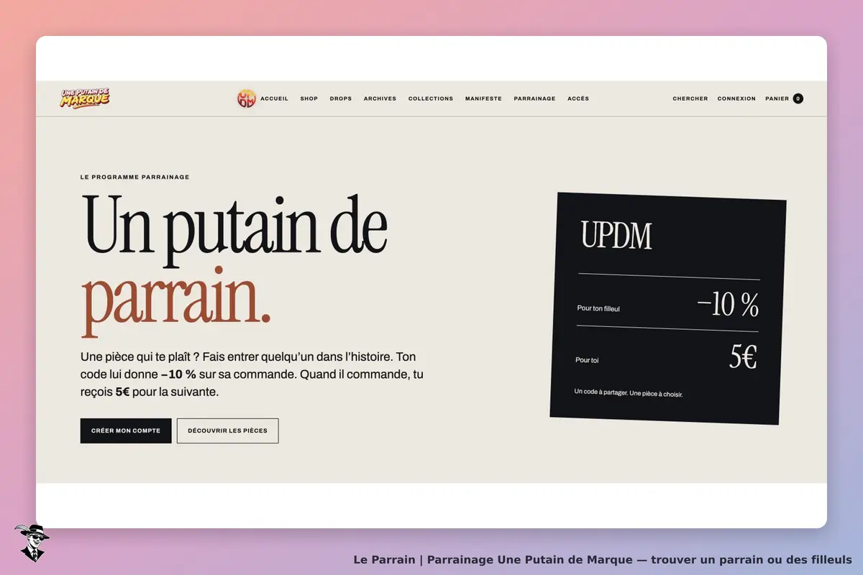Select the Parrainage menu item
The image size is (863, 575).
(x=534, y=98)
